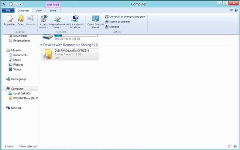Open the Access media dropdown
Image resolution: width=240 pixels, height=150 pixels.
click(44, 22)
